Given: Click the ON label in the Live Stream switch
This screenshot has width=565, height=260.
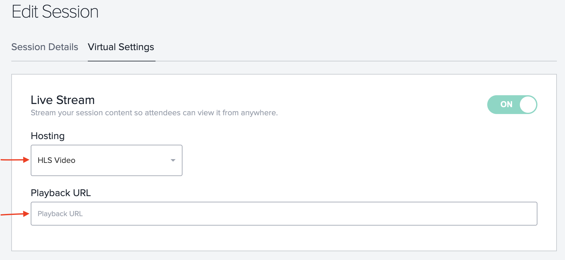Looking at the screenshot, I should coord(506,104).
